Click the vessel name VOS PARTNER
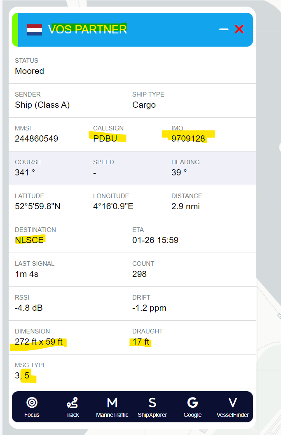This screenshot has width=281, height=435. tap(87, 29)
